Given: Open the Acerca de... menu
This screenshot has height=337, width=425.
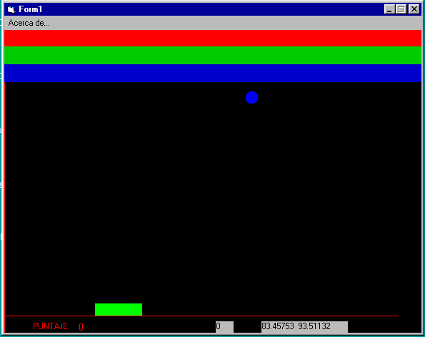Looking at the screenshot, I should click(29, 23).
